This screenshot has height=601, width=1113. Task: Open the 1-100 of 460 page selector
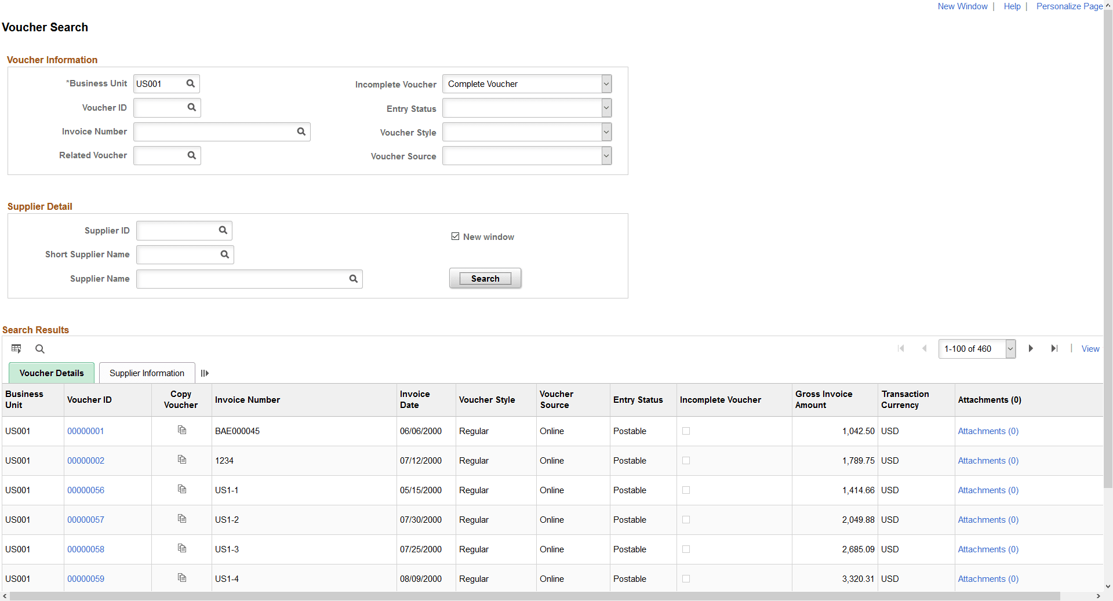(976, 348)
